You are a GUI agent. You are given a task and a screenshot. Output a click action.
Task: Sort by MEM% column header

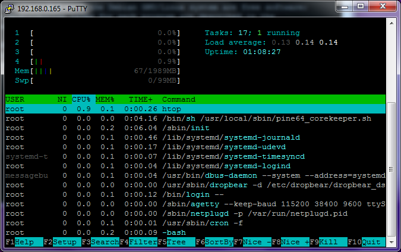pos(105,99)
